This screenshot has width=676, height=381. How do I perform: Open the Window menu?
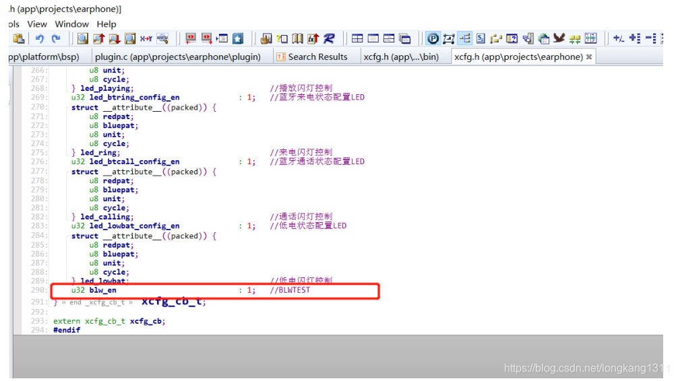71,24
